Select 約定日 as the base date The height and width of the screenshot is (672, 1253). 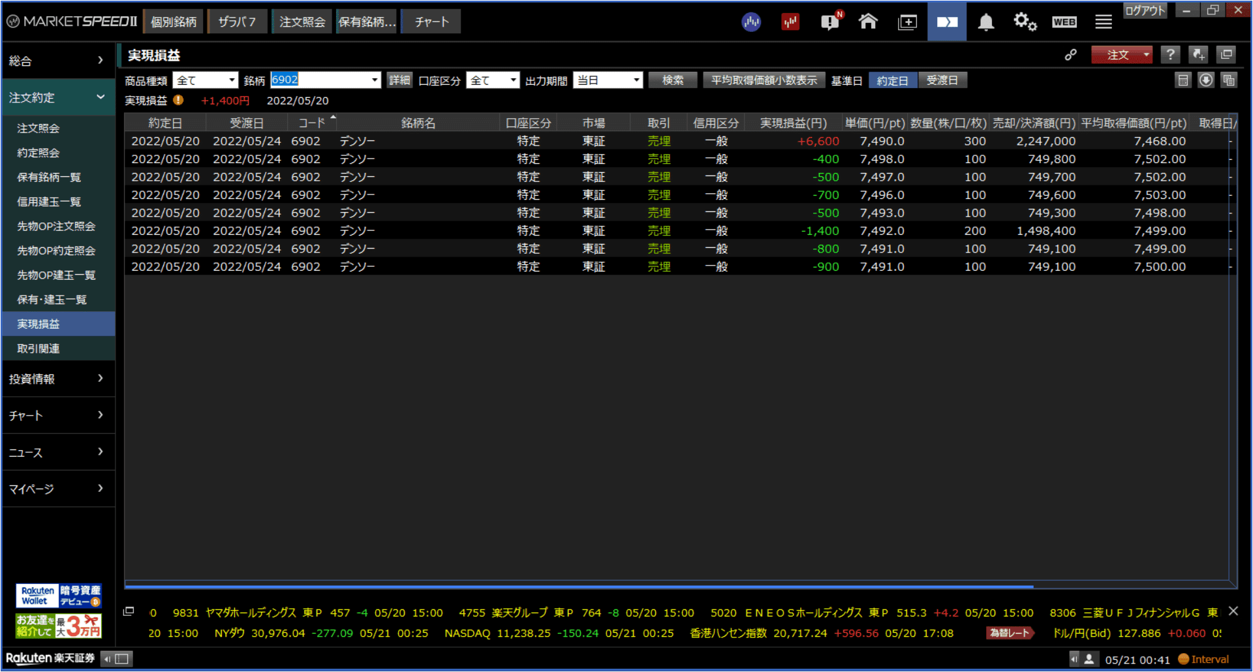[x=892, y=80]
